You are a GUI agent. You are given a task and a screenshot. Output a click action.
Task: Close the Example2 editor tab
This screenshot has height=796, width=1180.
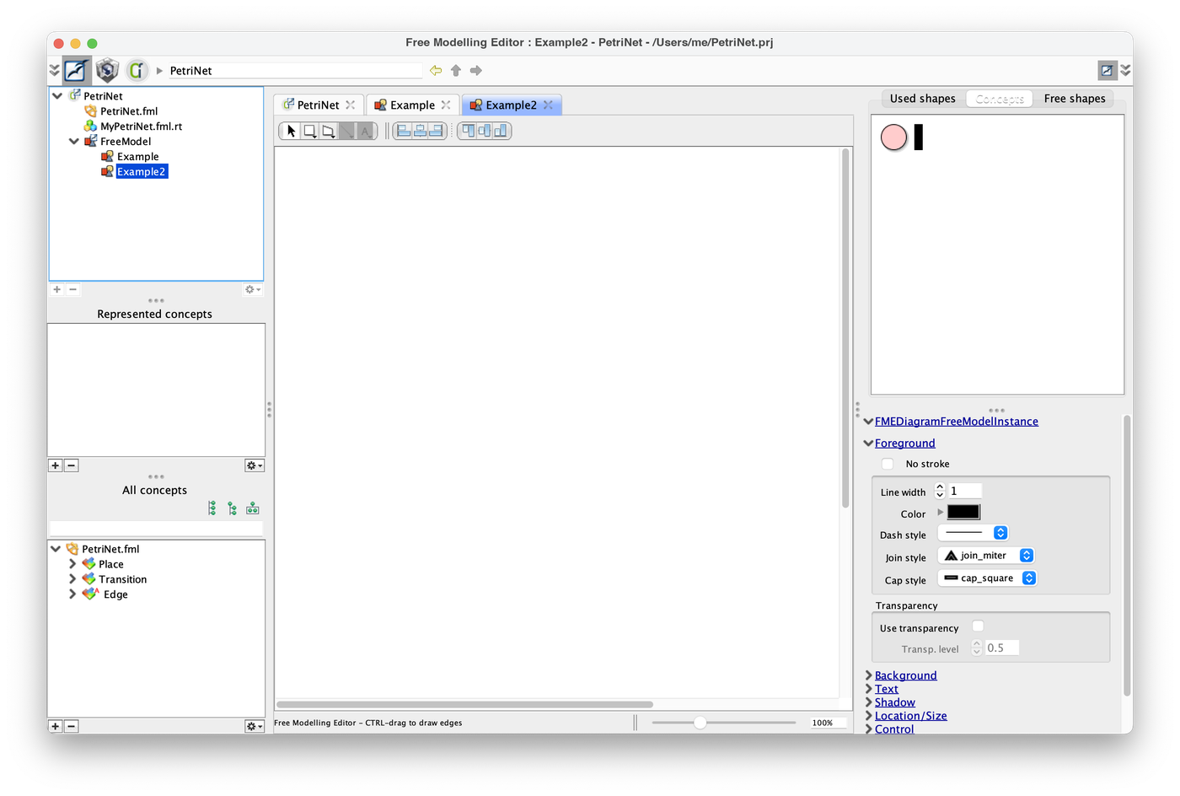coord(548,105)
